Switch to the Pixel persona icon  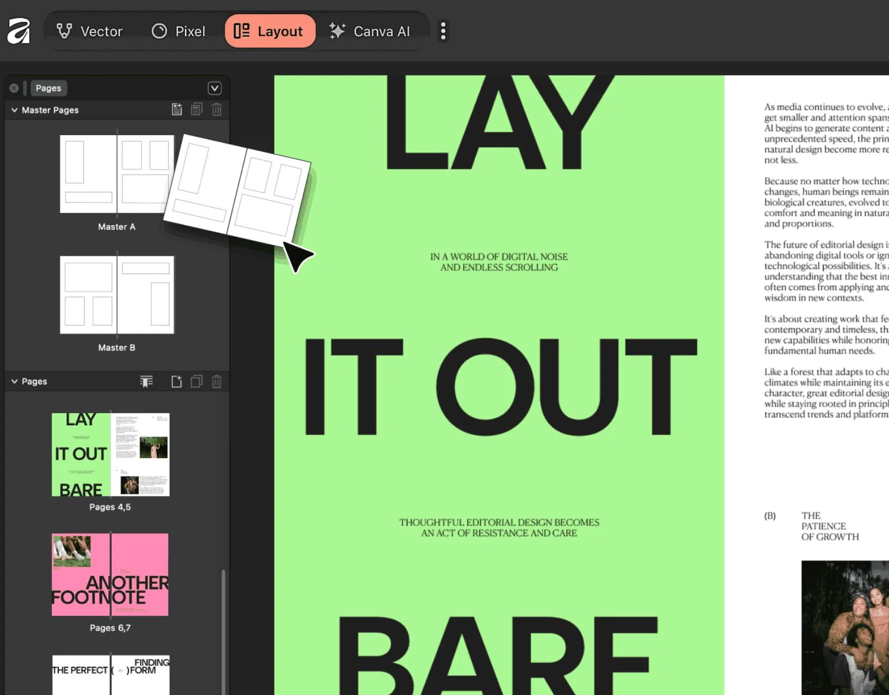coord(159,31)
